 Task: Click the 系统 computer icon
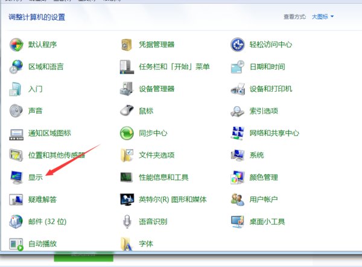point(237,155)
